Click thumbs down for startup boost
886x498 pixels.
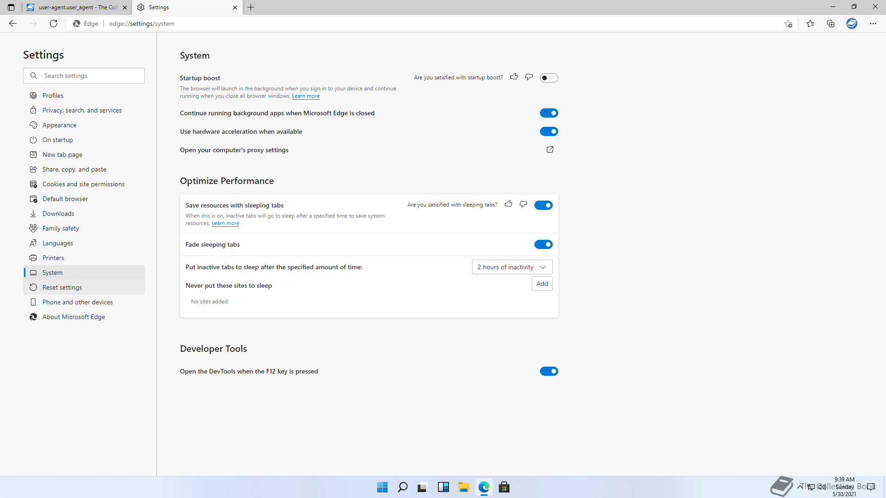tap(529, 77)
